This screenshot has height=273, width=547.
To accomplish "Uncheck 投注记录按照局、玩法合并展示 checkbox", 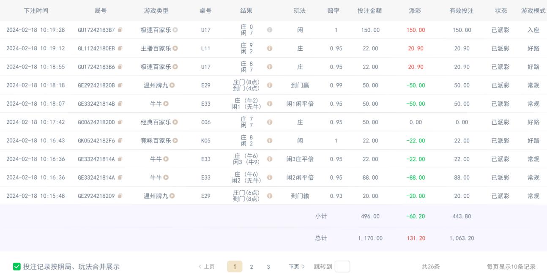I will pyautogui.click(x=17, y=267).
